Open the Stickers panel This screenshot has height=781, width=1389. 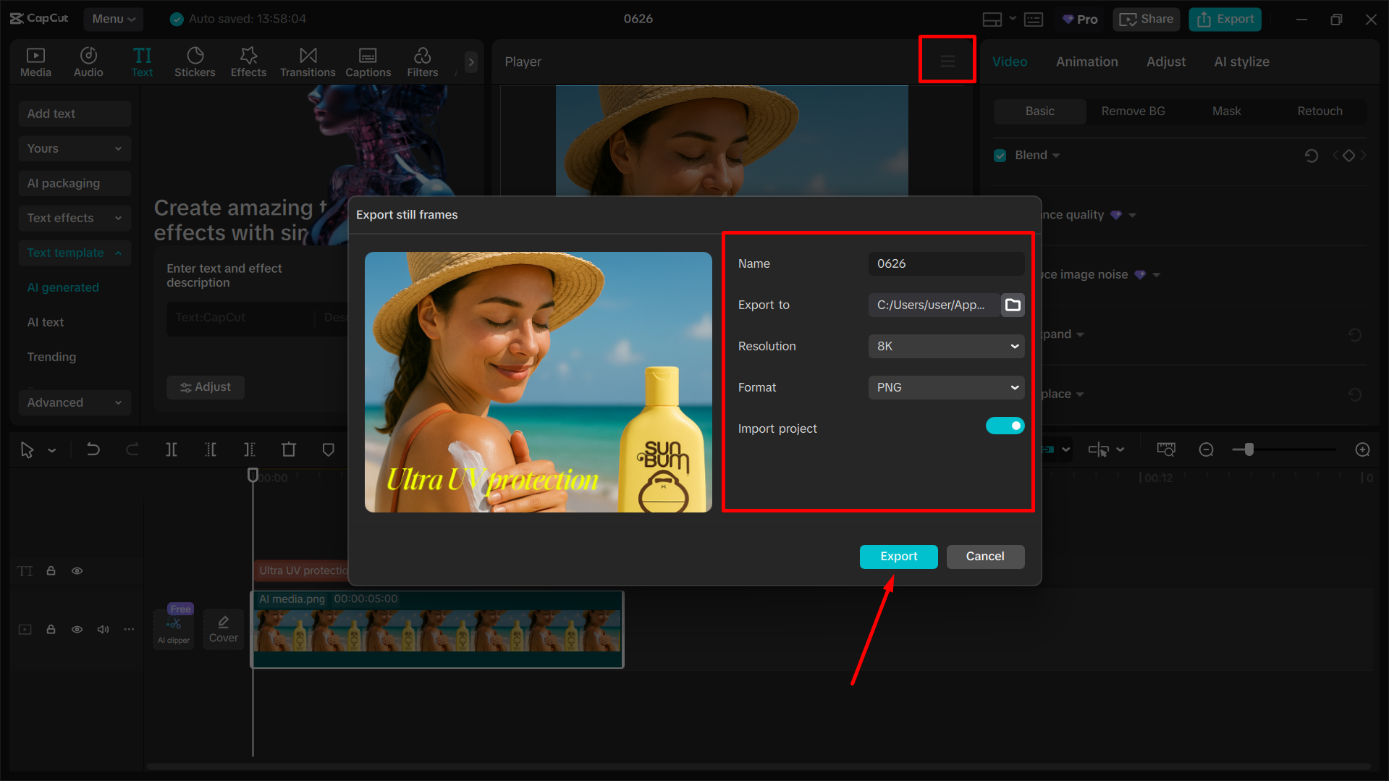coord(195,61)
